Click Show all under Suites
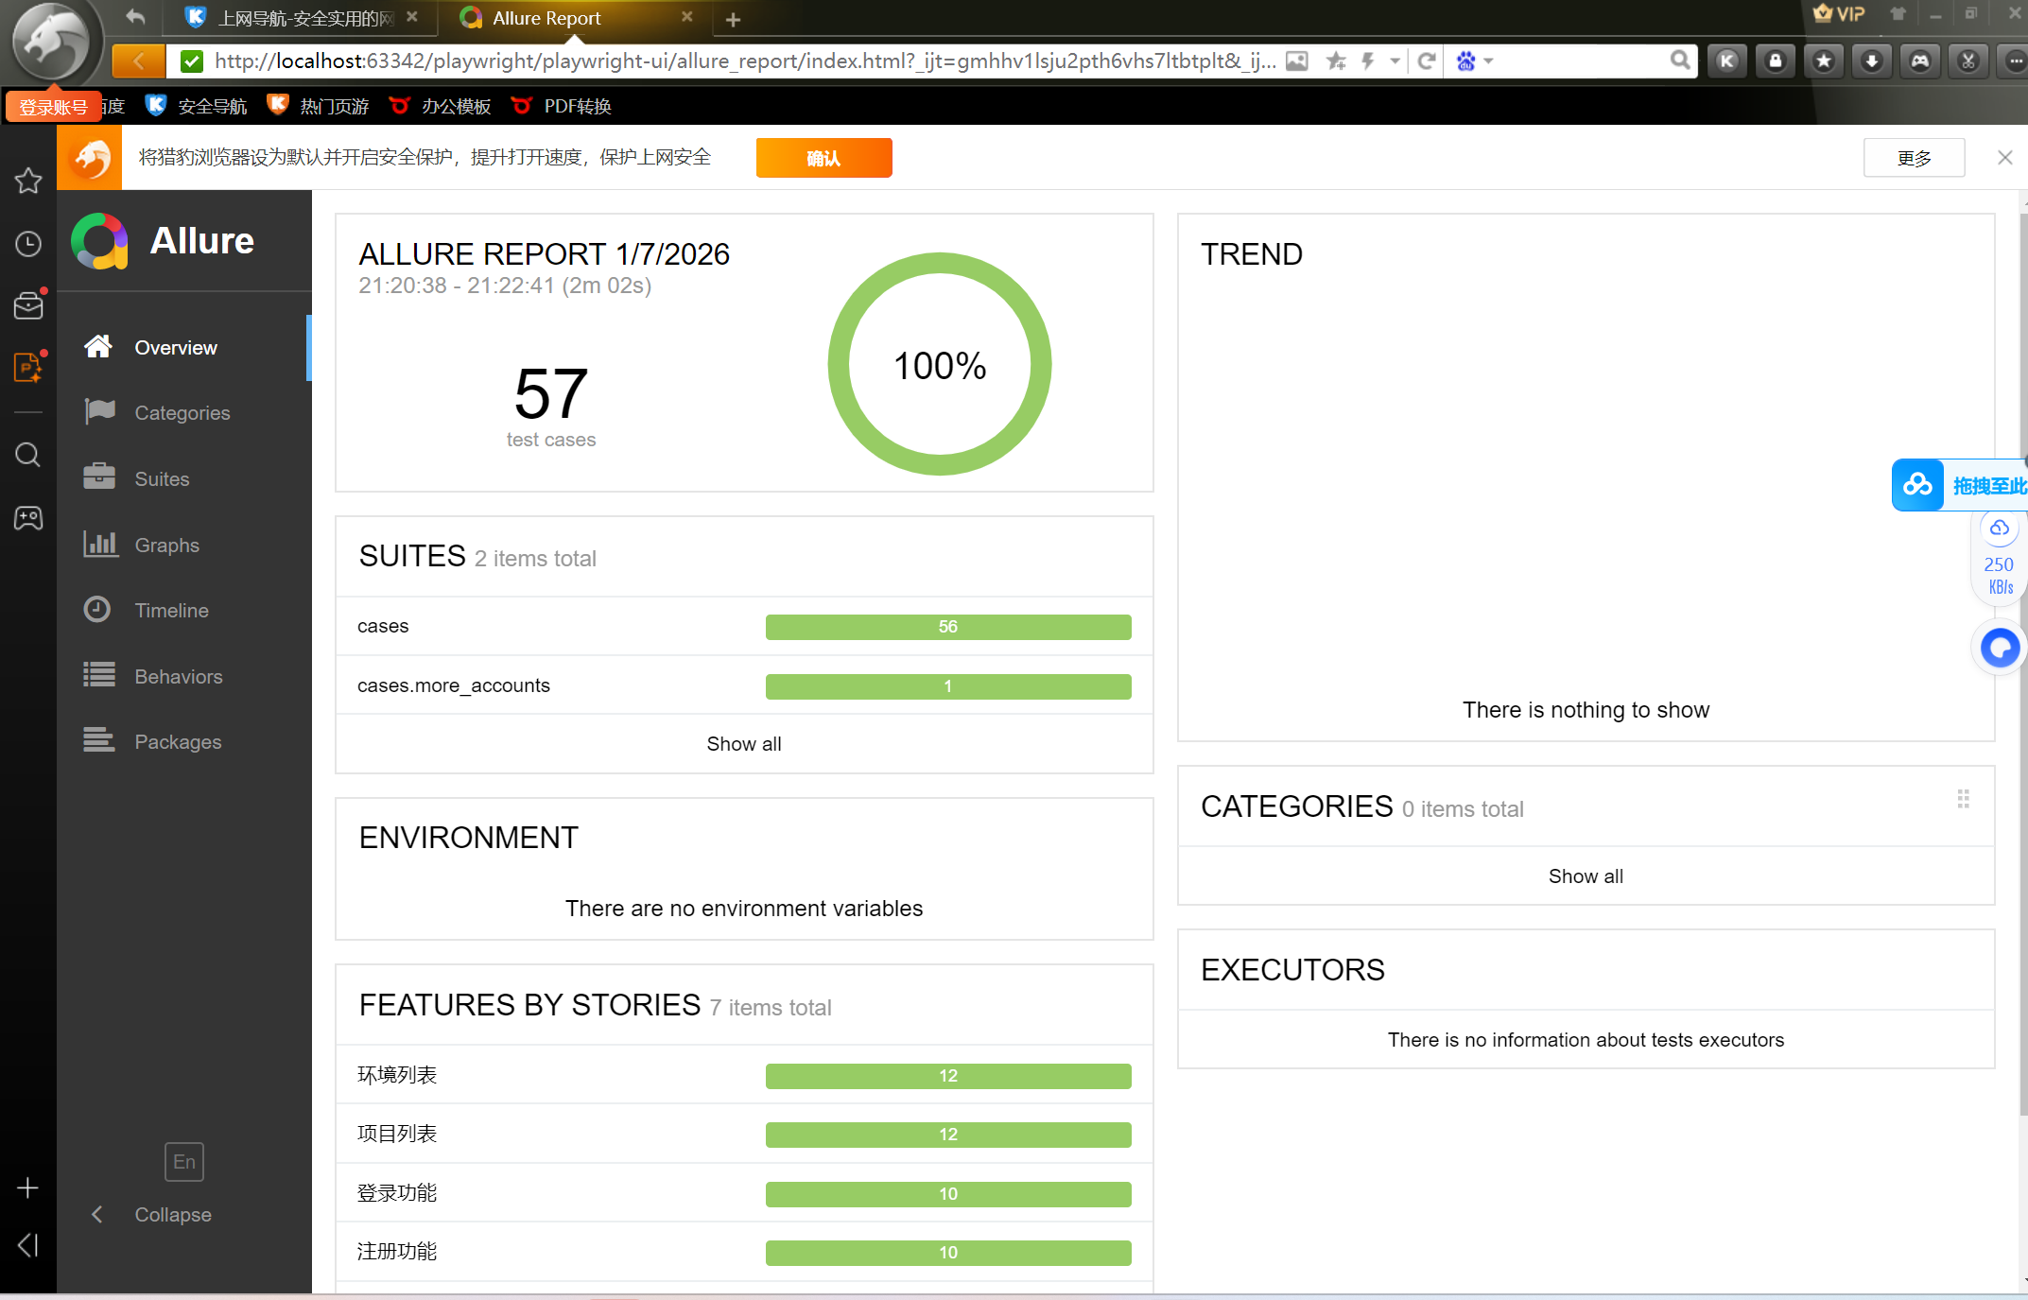The width and height of the screenshot is (2028, 1300). coord(744,744)
